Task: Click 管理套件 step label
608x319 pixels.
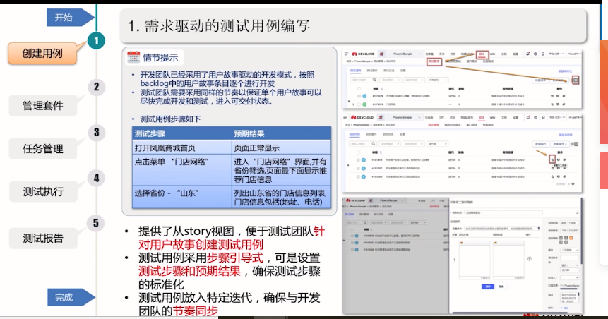Action: 42,105
